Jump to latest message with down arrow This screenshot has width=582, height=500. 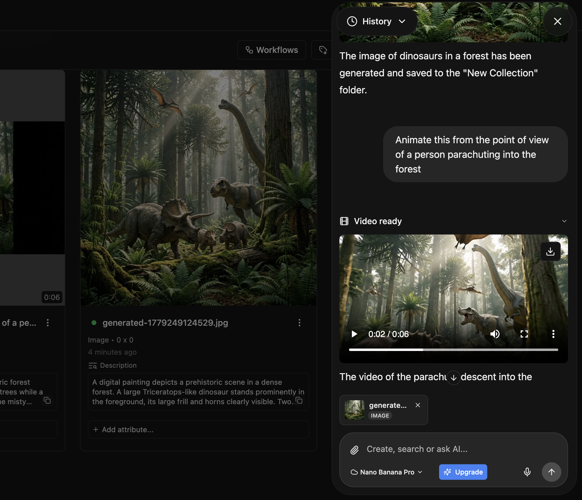coord(453,377)
